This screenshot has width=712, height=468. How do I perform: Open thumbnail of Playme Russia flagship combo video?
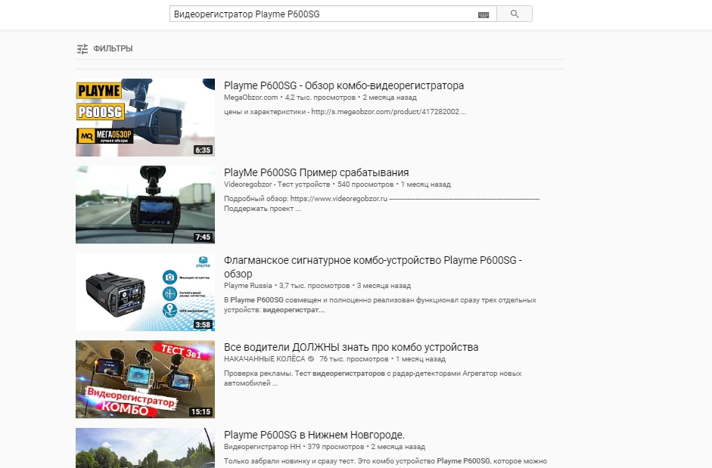(145, 292)
